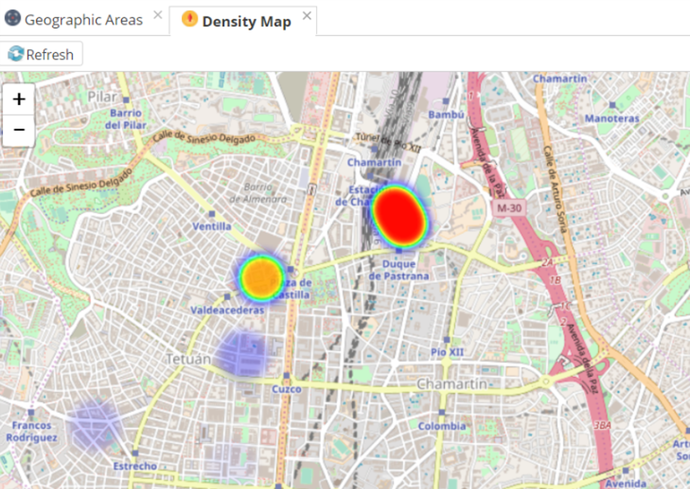Select the Density Map tab

point(246,22)
